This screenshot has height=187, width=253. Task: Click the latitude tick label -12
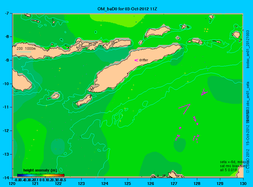pos(5,131)
